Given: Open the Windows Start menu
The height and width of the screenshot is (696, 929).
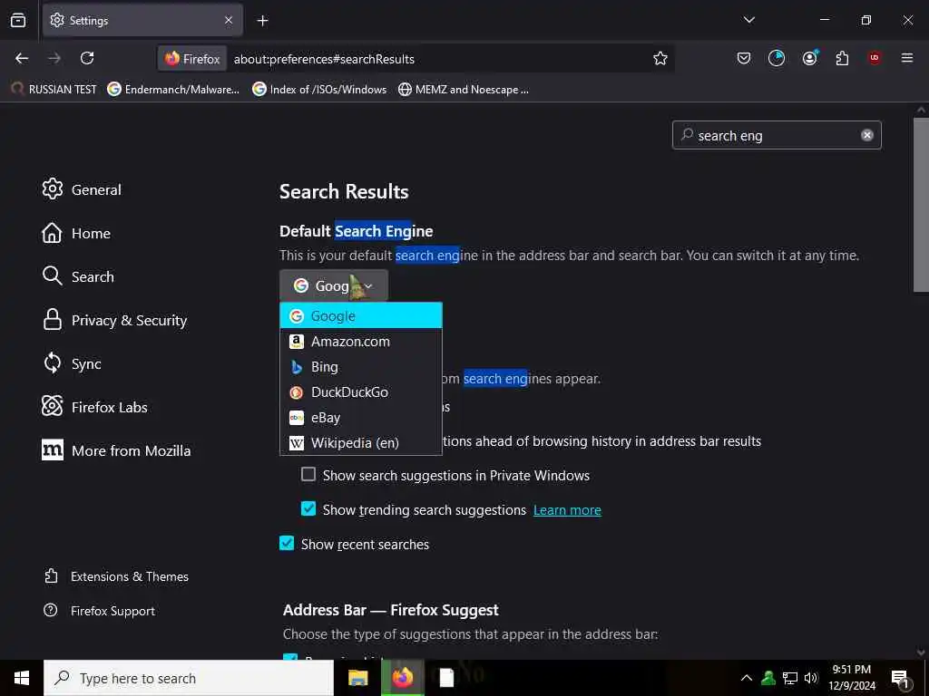Looking at the screenshot, I should [22, 678].
